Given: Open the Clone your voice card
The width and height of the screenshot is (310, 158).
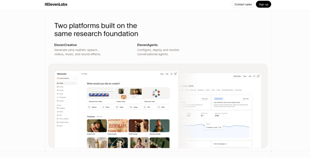Looking at the screenshot, I should pyautogui.click(x=156, y=95).
